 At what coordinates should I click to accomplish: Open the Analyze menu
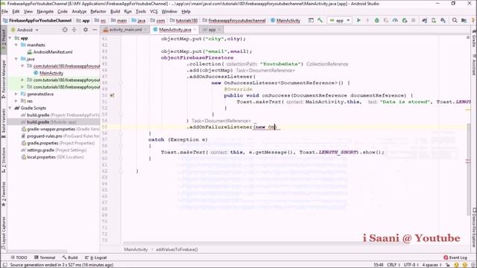point(79,12)
